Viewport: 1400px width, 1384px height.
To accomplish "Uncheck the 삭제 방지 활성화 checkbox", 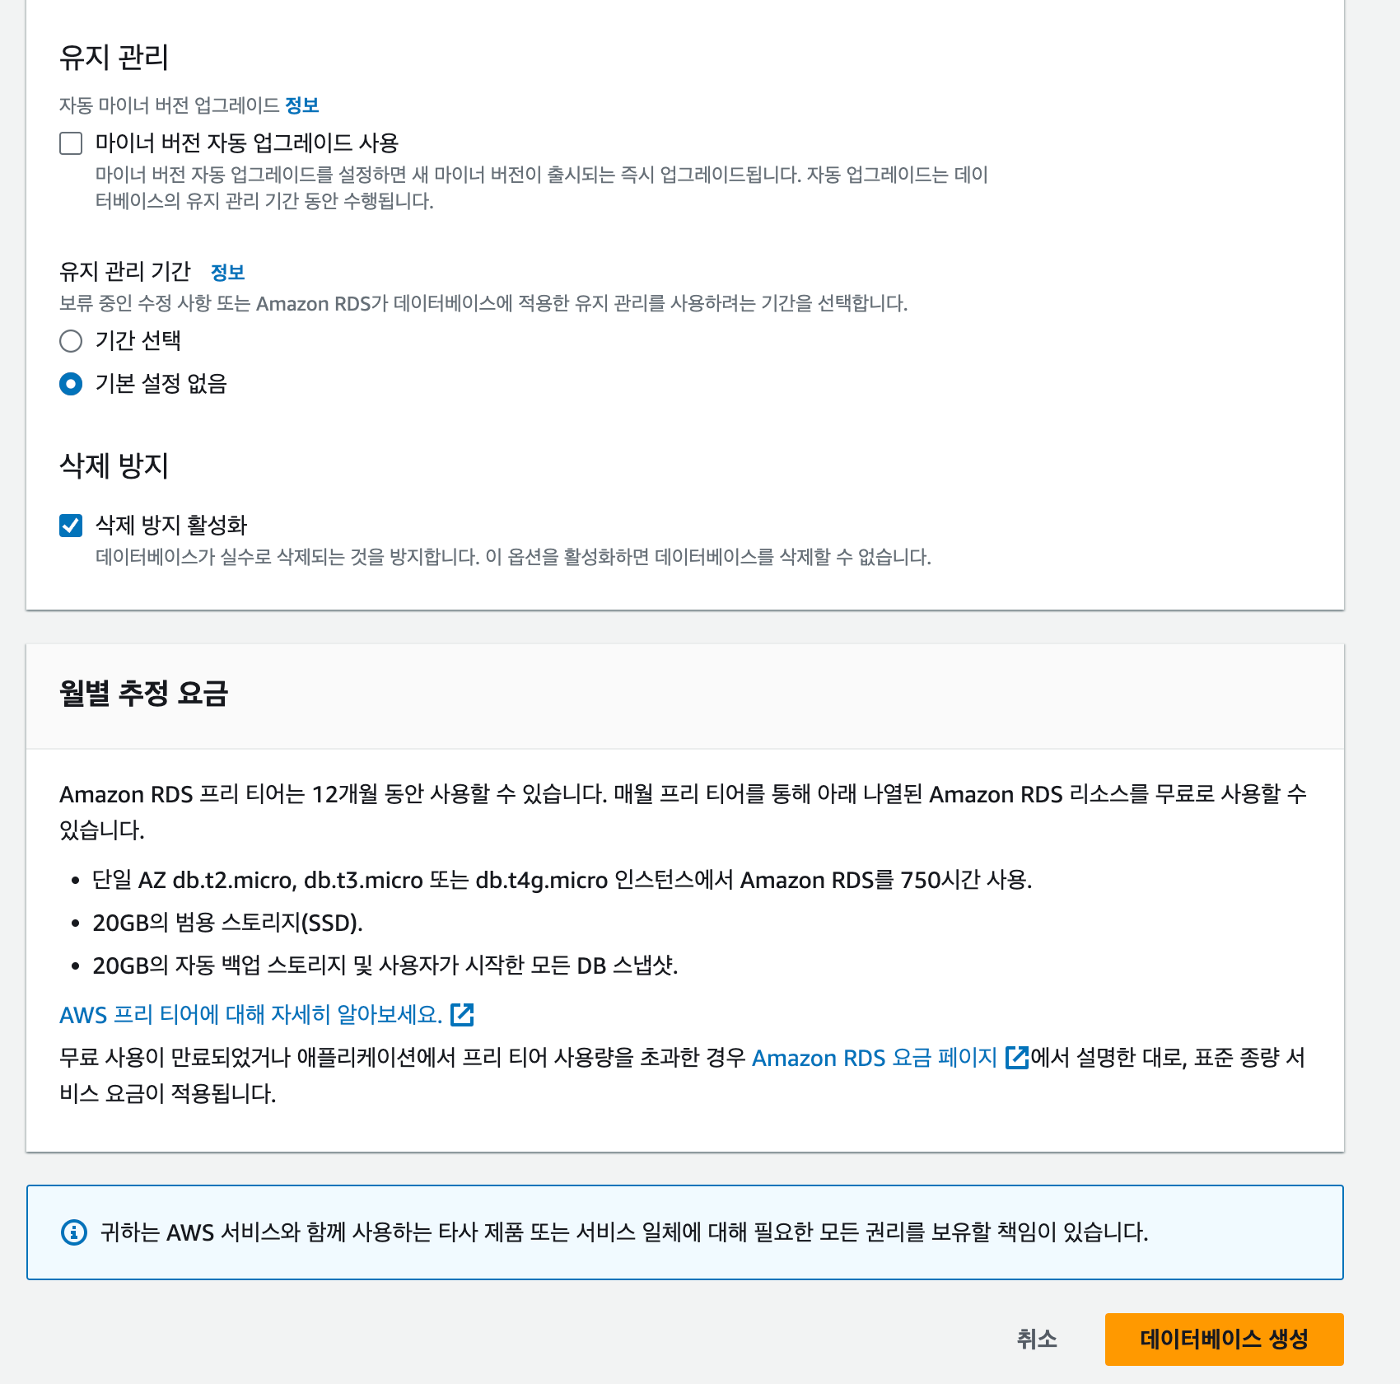I will click(x=71, y=526).
